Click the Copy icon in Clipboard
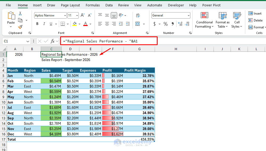This screenshot has height=151, width=266. [20, 20]
